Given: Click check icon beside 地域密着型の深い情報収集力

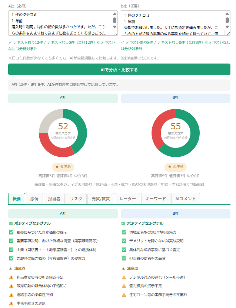Looking at the screenshot, I should coord(124,232).
